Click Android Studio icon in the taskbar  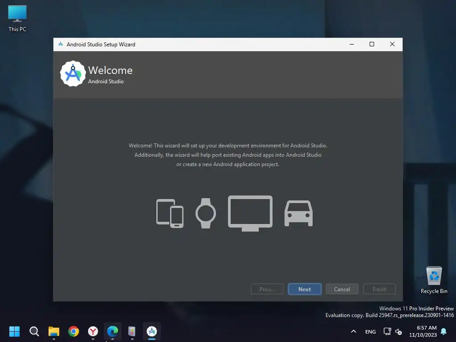point(152,331)
